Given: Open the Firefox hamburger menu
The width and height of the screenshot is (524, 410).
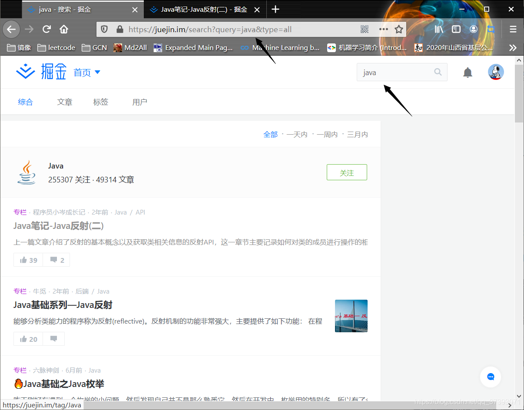Looking at the screenshot, I should coord(513,29).
